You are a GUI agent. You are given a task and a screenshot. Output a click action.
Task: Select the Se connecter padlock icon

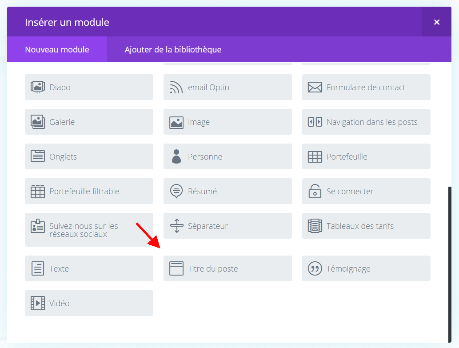[315, 191]
